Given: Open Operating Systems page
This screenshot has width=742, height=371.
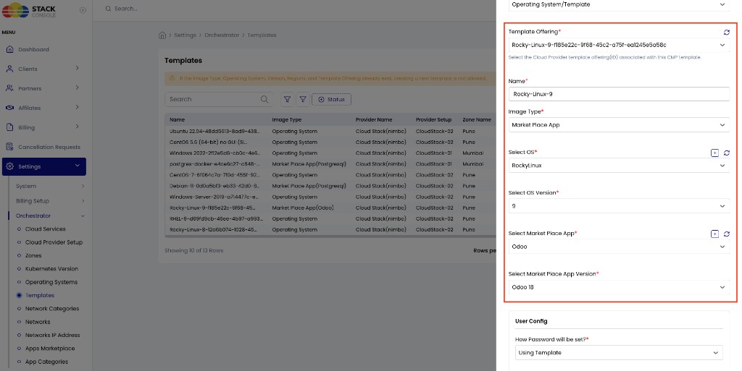Looking at the screenshot, I should [x=51, y=282].
